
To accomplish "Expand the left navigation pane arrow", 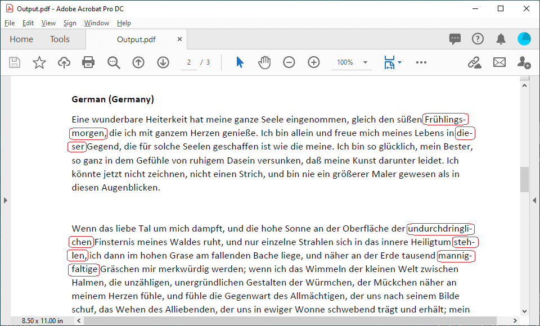I will coord(5,200).
